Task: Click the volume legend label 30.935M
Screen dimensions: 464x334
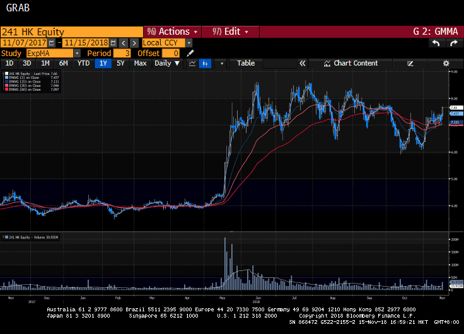Action: [x=33, y=237]
